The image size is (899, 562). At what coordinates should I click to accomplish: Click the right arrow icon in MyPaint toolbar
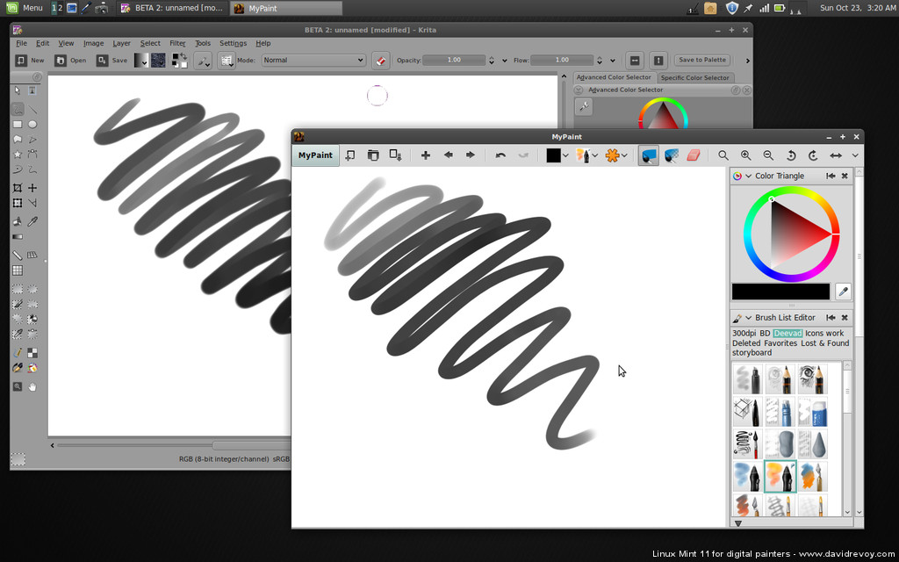click(471, 155)
